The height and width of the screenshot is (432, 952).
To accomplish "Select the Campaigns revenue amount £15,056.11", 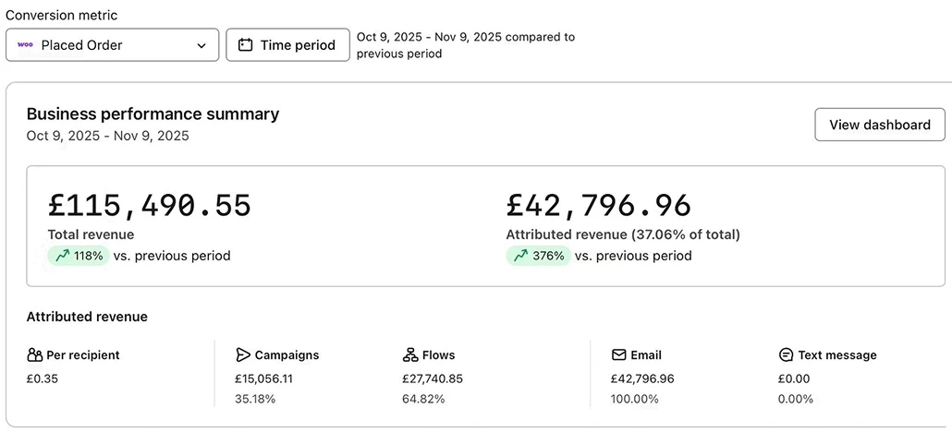I will click(263, 378).
